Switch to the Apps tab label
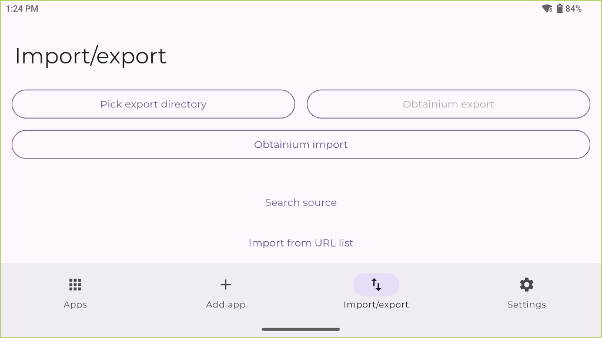602x338 pixels. point(75,305)
